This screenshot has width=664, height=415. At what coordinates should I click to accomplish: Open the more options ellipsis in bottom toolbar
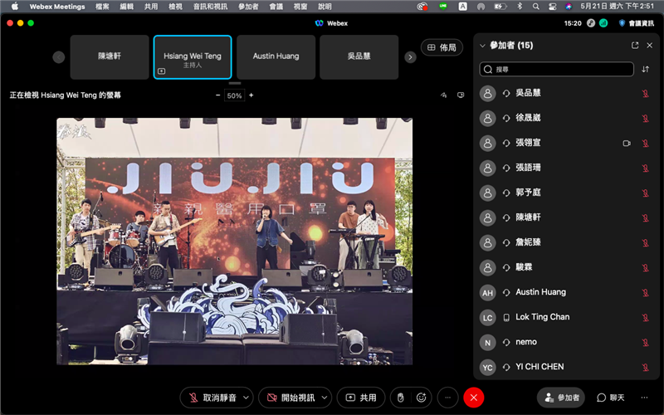tap(448, 398)
